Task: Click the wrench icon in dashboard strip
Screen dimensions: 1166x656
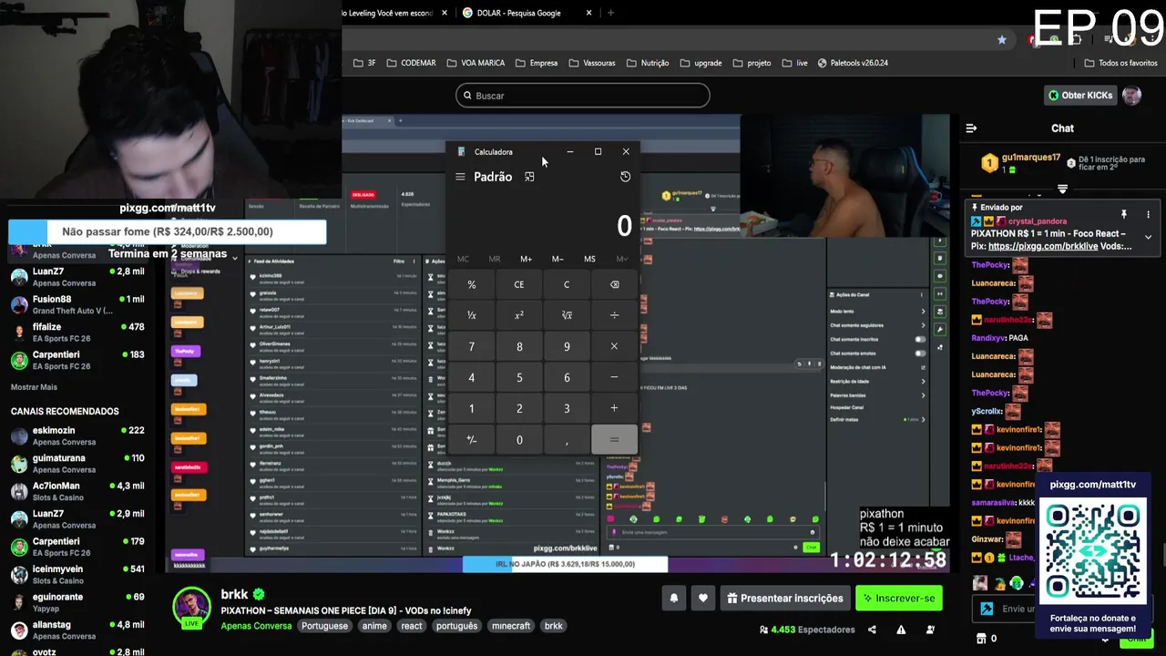Action: [x=940, y=329]
